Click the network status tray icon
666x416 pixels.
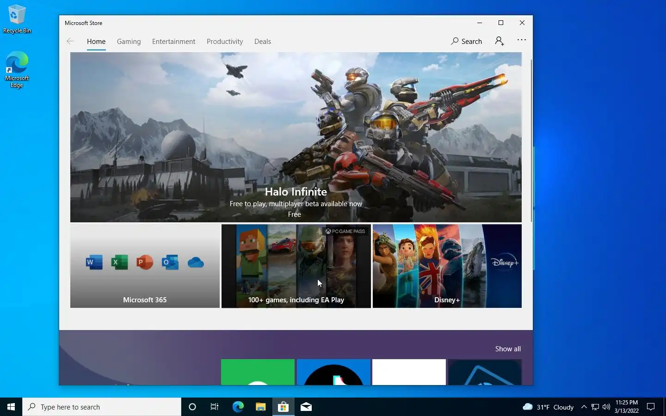click(595, 407)
